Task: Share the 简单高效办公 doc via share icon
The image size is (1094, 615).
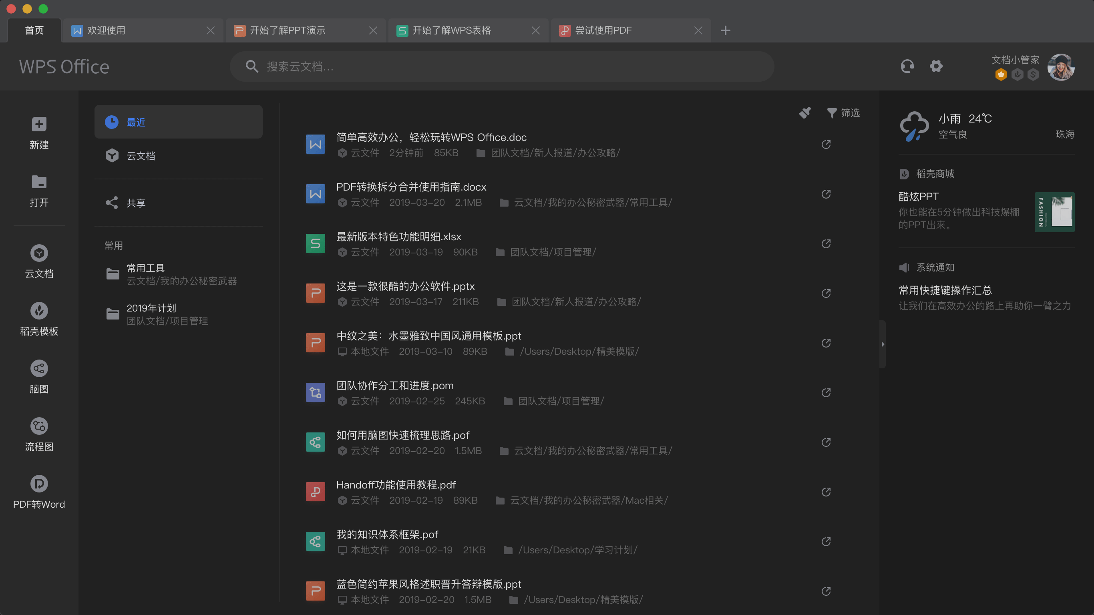Action: [826, 145]
